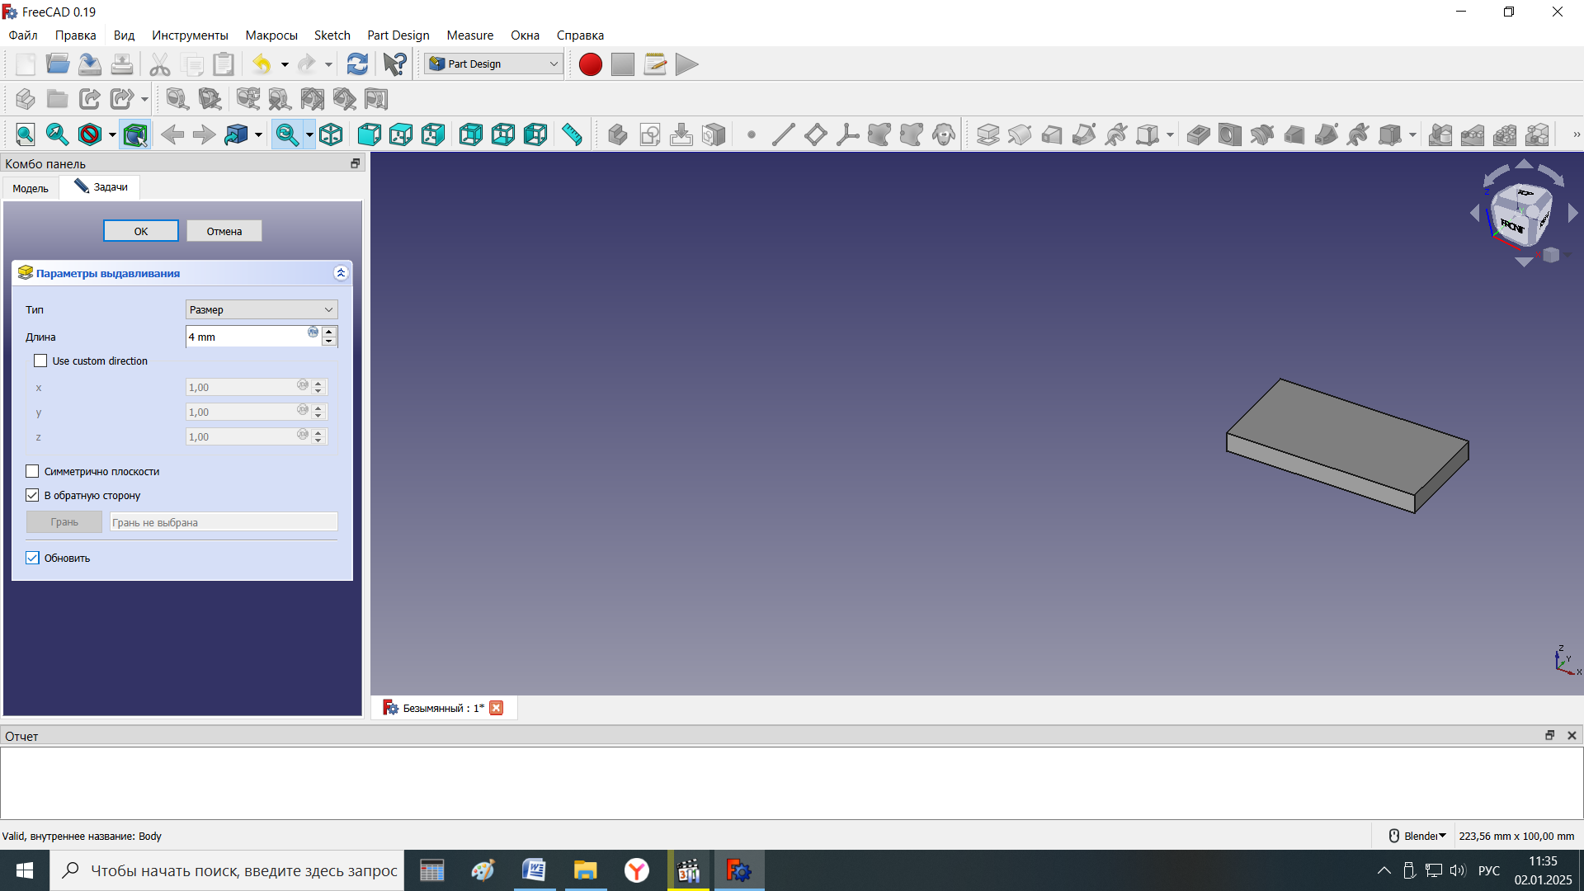Switch to the Модель tab

[31, 188]
